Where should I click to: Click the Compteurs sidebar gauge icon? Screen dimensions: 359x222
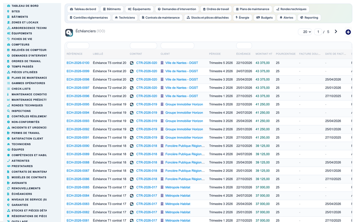(x=8, y=45)
